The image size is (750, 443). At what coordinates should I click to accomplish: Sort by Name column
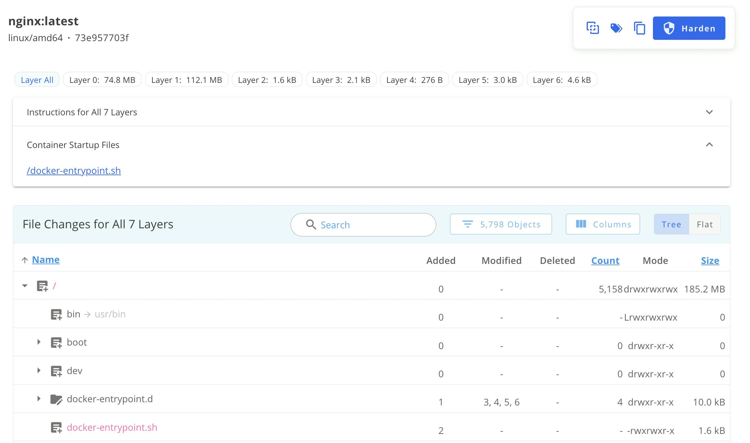pyautogui.click(x=46, y=260)
